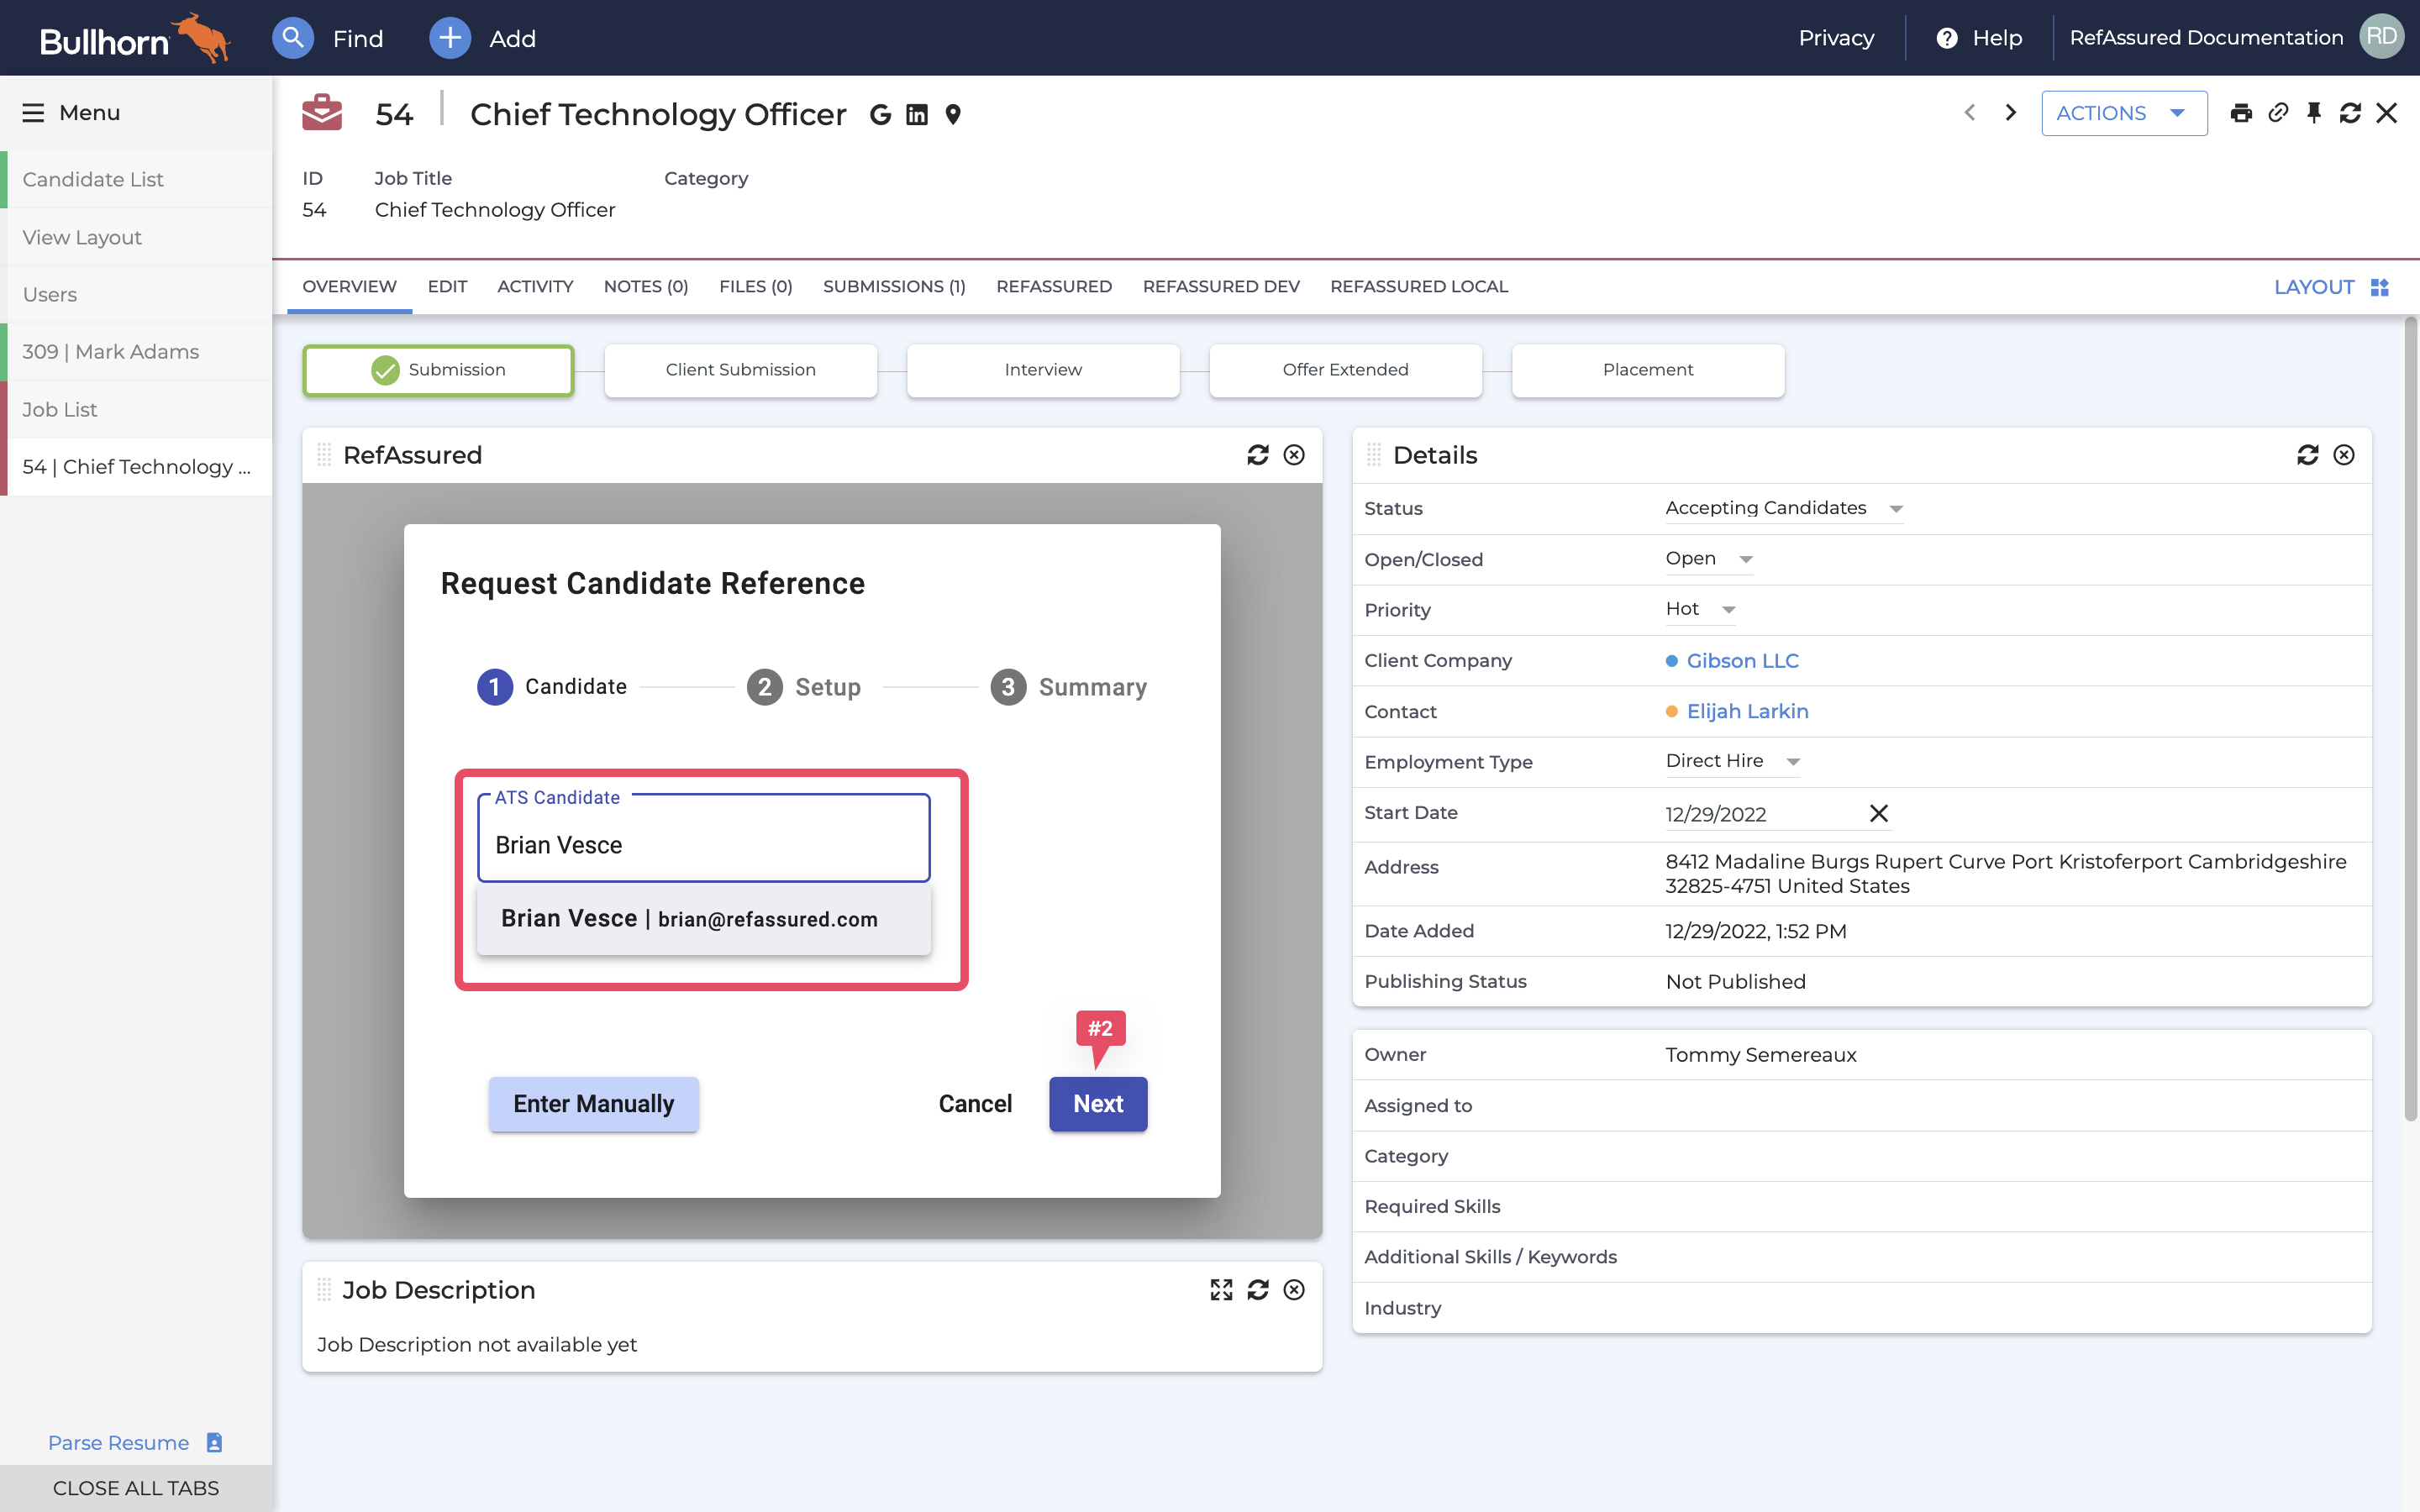Open the Find search
Viewport: 2420px width, 1512px height.
coord(293,38)
